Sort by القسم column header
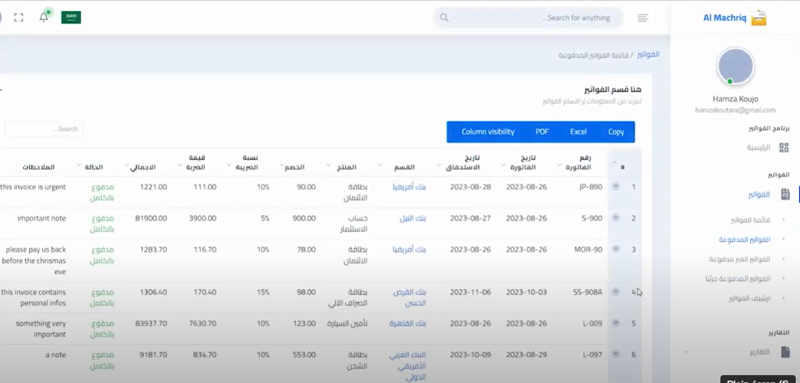Screen dimensions: 800x383 [x=405, y=167]
